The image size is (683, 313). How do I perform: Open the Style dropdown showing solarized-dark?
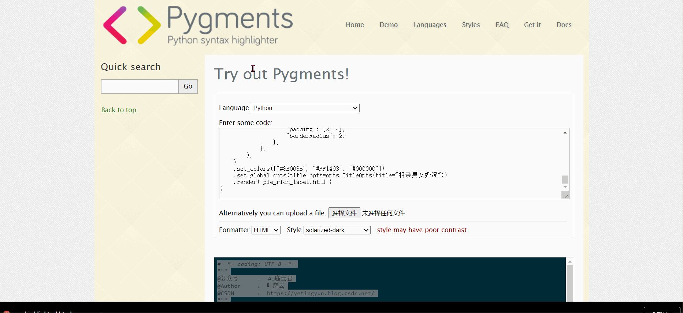click(x=337, y=230)
